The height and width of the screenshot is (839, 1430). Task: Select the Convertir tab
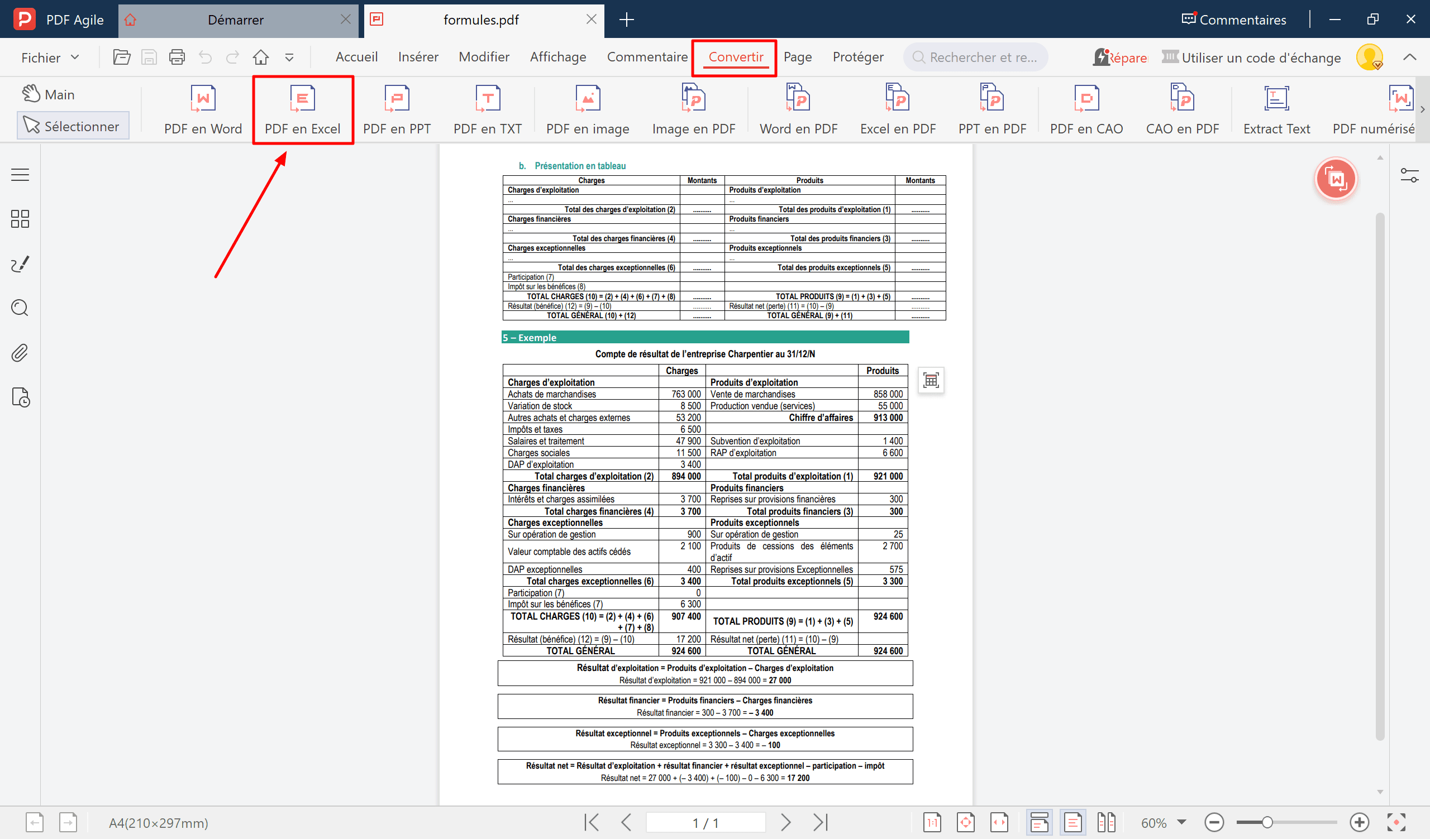[x=736, y=57]
